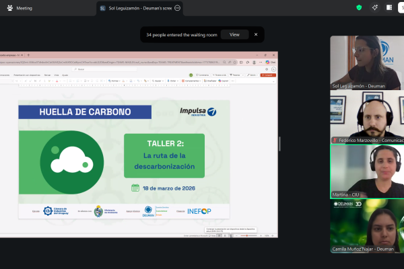Change the meeting layout view icon
This screenshot has width=404, height=269.
tap(389, 7)
